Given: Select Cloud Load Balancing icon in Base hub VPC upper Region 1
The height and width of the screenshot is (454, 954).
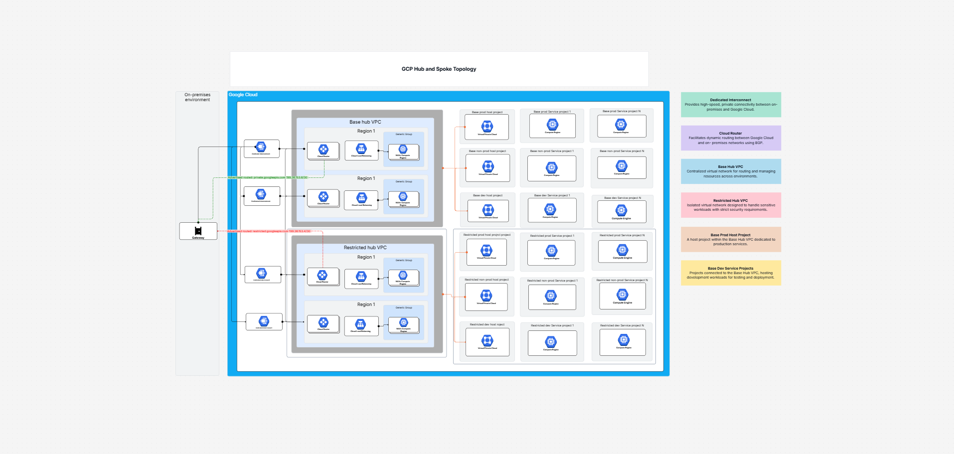Looking at the screenshot, I should click(361, 149).
